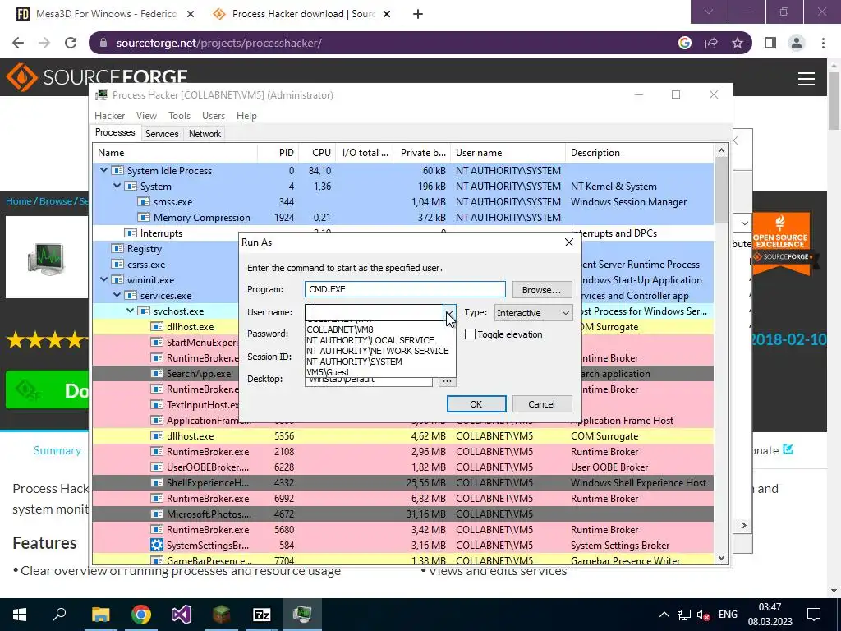Bookmark this page with the star icon
Image resolution: width=841 pixels, height=631 pixels.
738,43
